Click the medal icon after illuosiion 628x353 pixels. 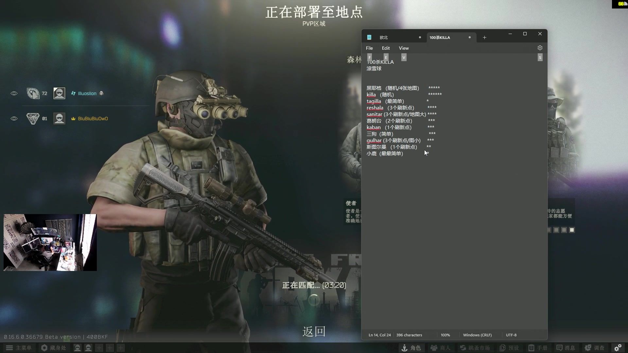click(x=101, y=93)
